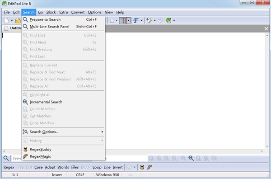The height and width of the screenshot is (179, 271).
Task: Click the word wrap column icon in toolbar
Action: pyautogui.click(x=123, y=20)
